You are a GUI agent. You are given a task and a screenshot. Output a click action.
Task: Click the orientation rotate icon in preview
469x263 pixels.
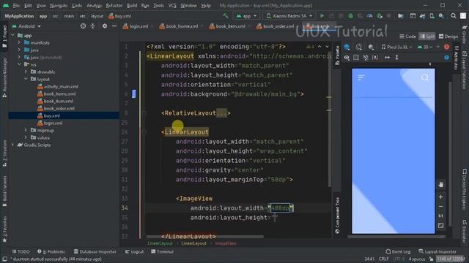(358, 47)
